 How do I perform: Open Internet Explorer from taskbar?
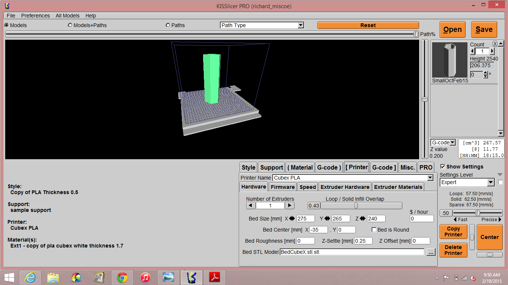(x=30, y=277)
